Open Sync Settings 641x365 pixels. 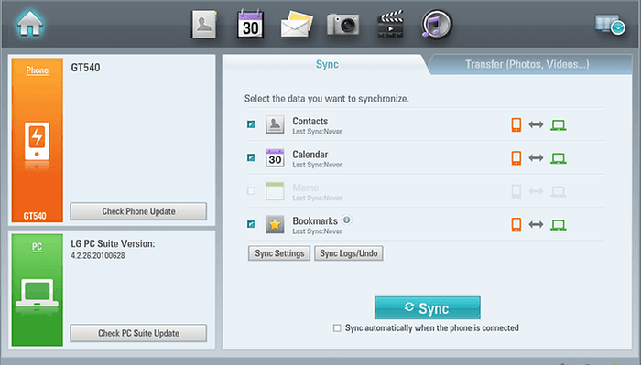[x=279, y=253]
